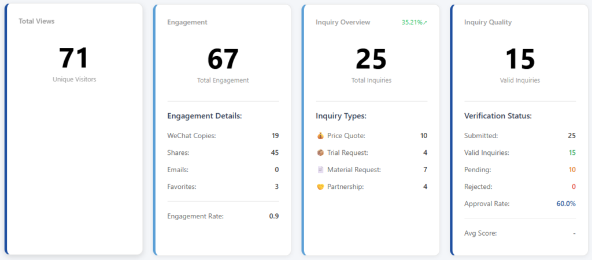Select the orange Pending count
The image size is (592, 260).
click(x=572, y=170)
